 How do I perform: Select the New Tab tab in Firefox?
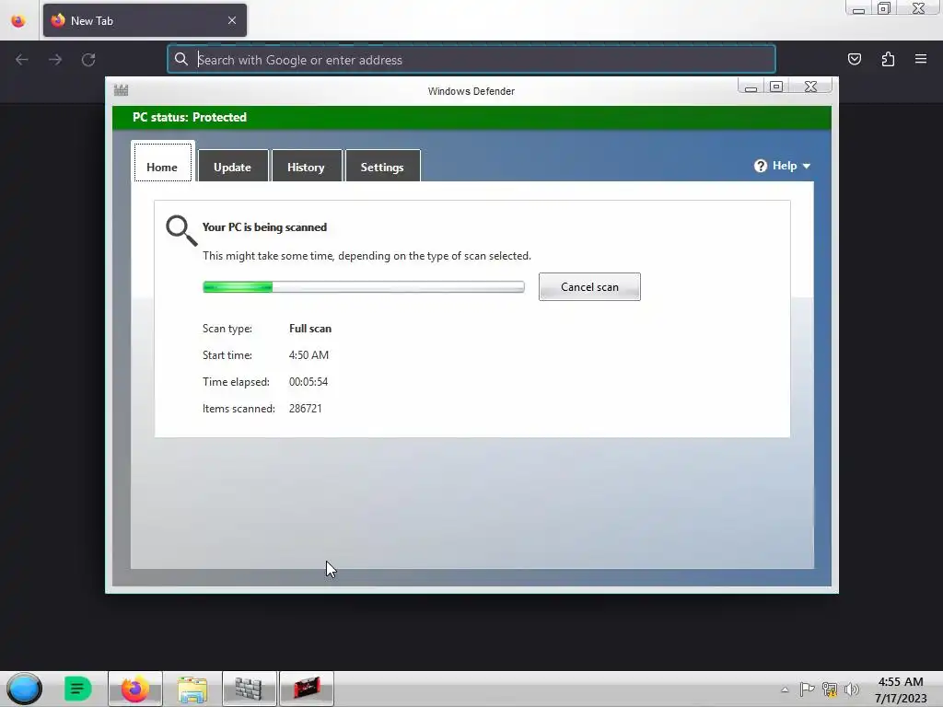[x=145, y=20]
